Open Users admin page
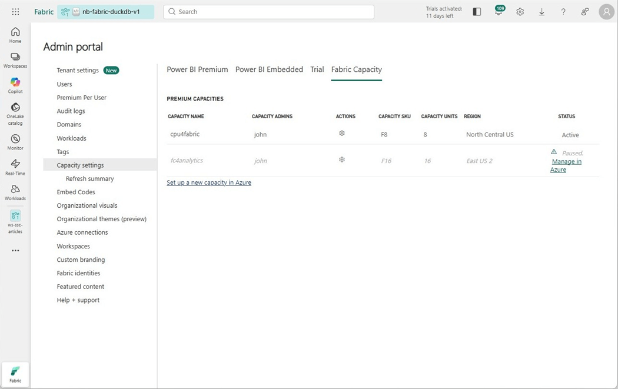 (x=64, y=84)
